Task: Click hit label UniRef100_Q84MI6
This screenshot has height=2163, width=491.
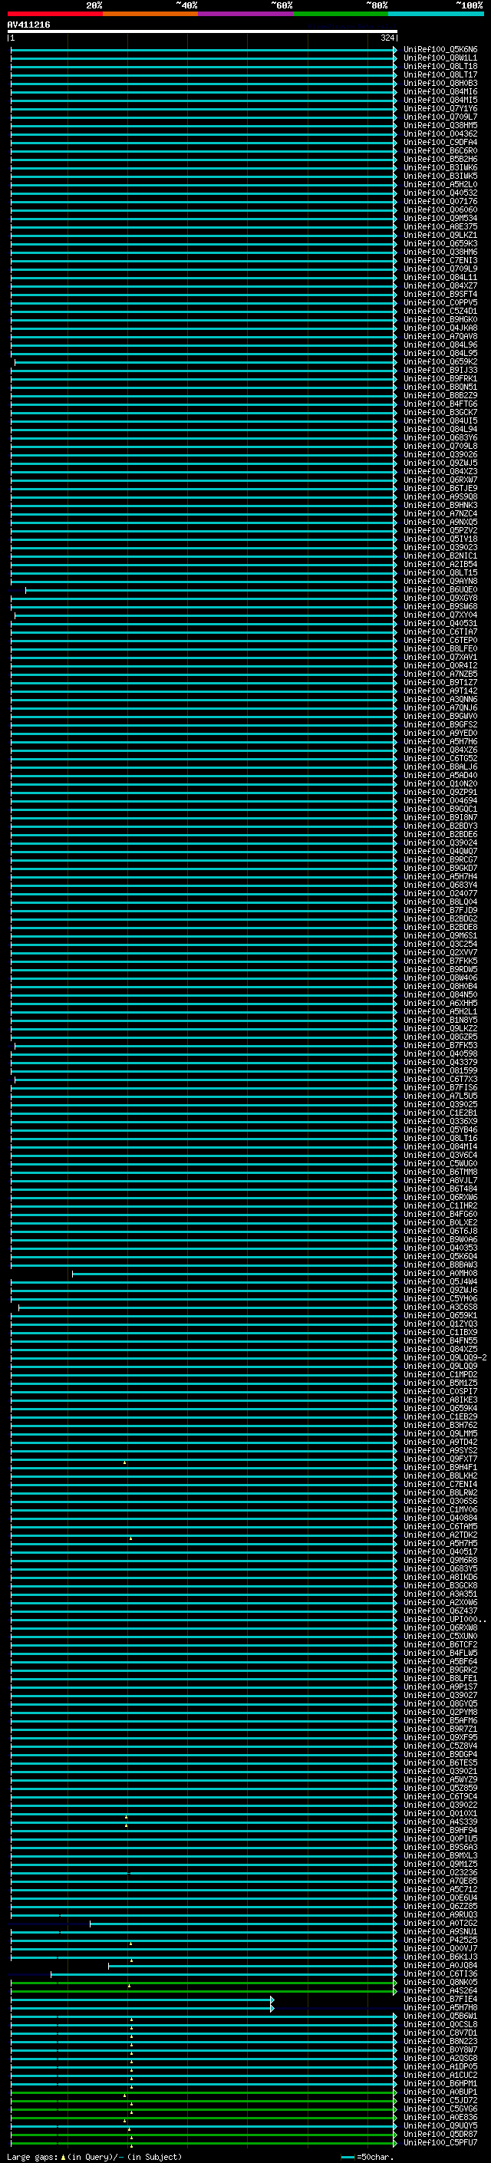Action: [440, 91]
